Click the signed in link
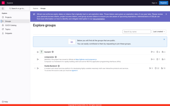 [x=75, y=70]
